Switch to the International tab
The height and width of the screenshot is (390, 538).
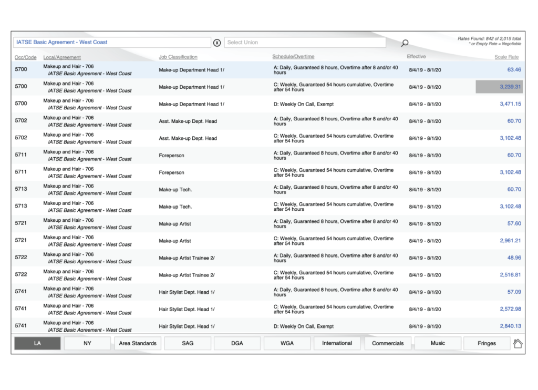[x=337, y=343]
